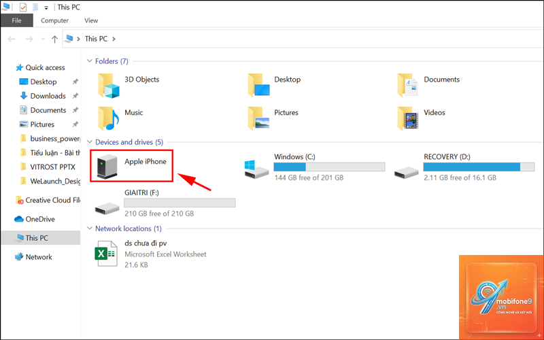Go up one level with Up arrow
Screen dimensions: 544x340
point(54,39)
